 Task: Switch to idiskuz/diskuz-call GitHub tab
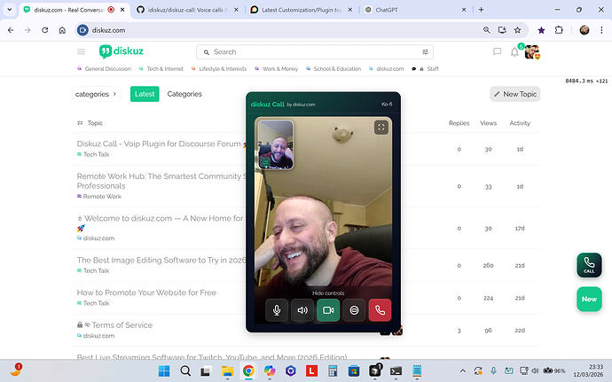coord(187,10)
